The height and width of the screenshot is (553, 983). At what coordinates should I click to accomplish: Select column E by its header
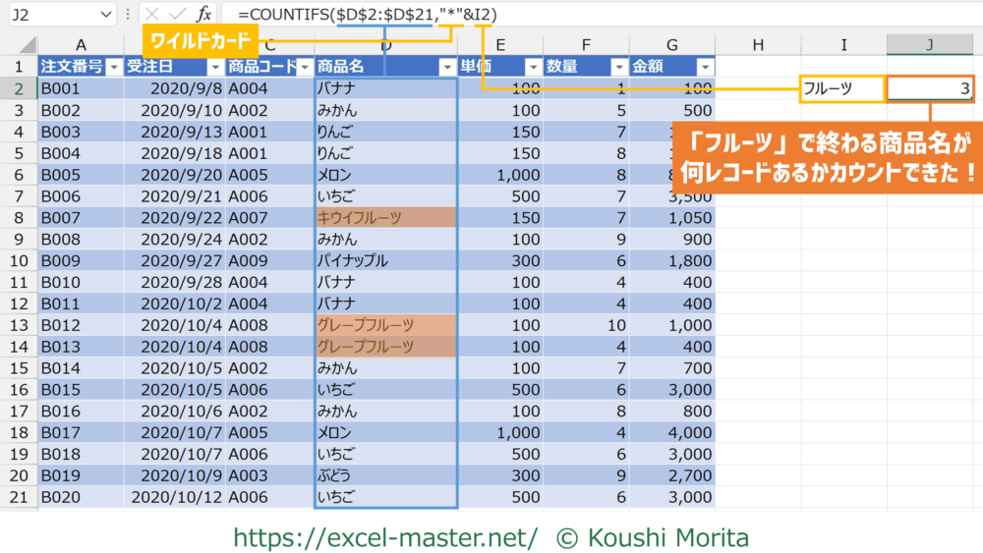click(x=501, y=44)
